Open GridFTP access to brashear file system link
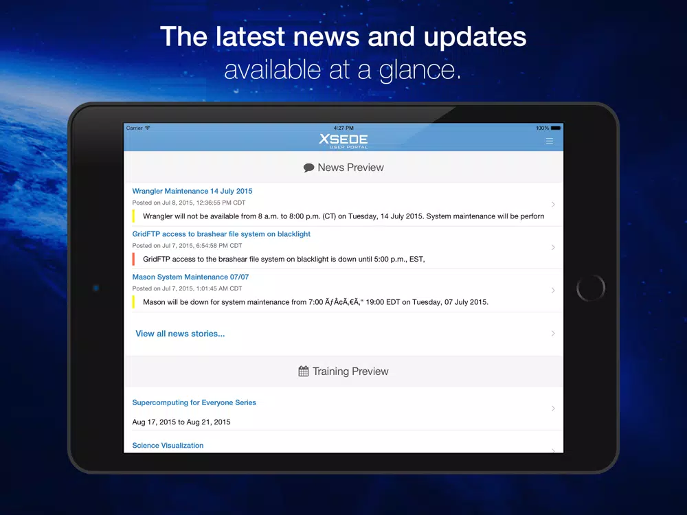687x515 pixels. pyautogui.click(x=221, y=234)
